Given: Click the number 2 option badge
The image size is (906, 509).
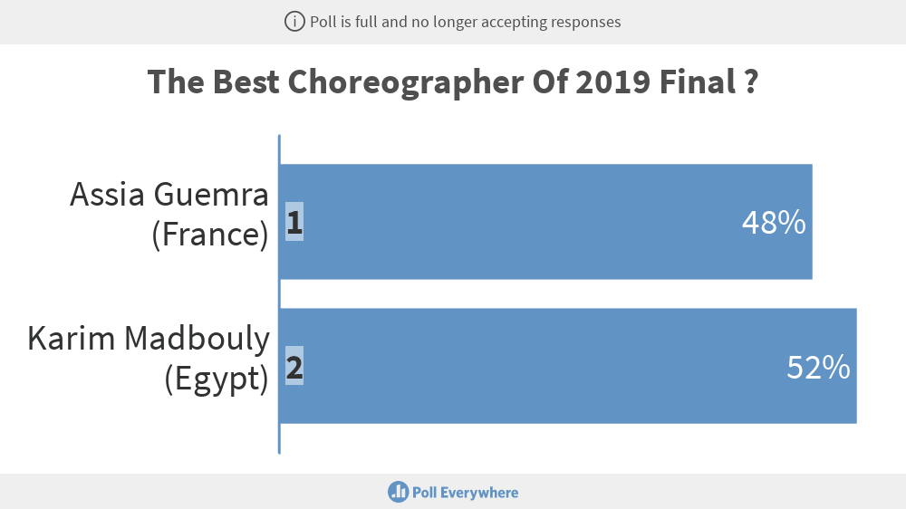Looking at the screenshot, I should click(294, 366).
